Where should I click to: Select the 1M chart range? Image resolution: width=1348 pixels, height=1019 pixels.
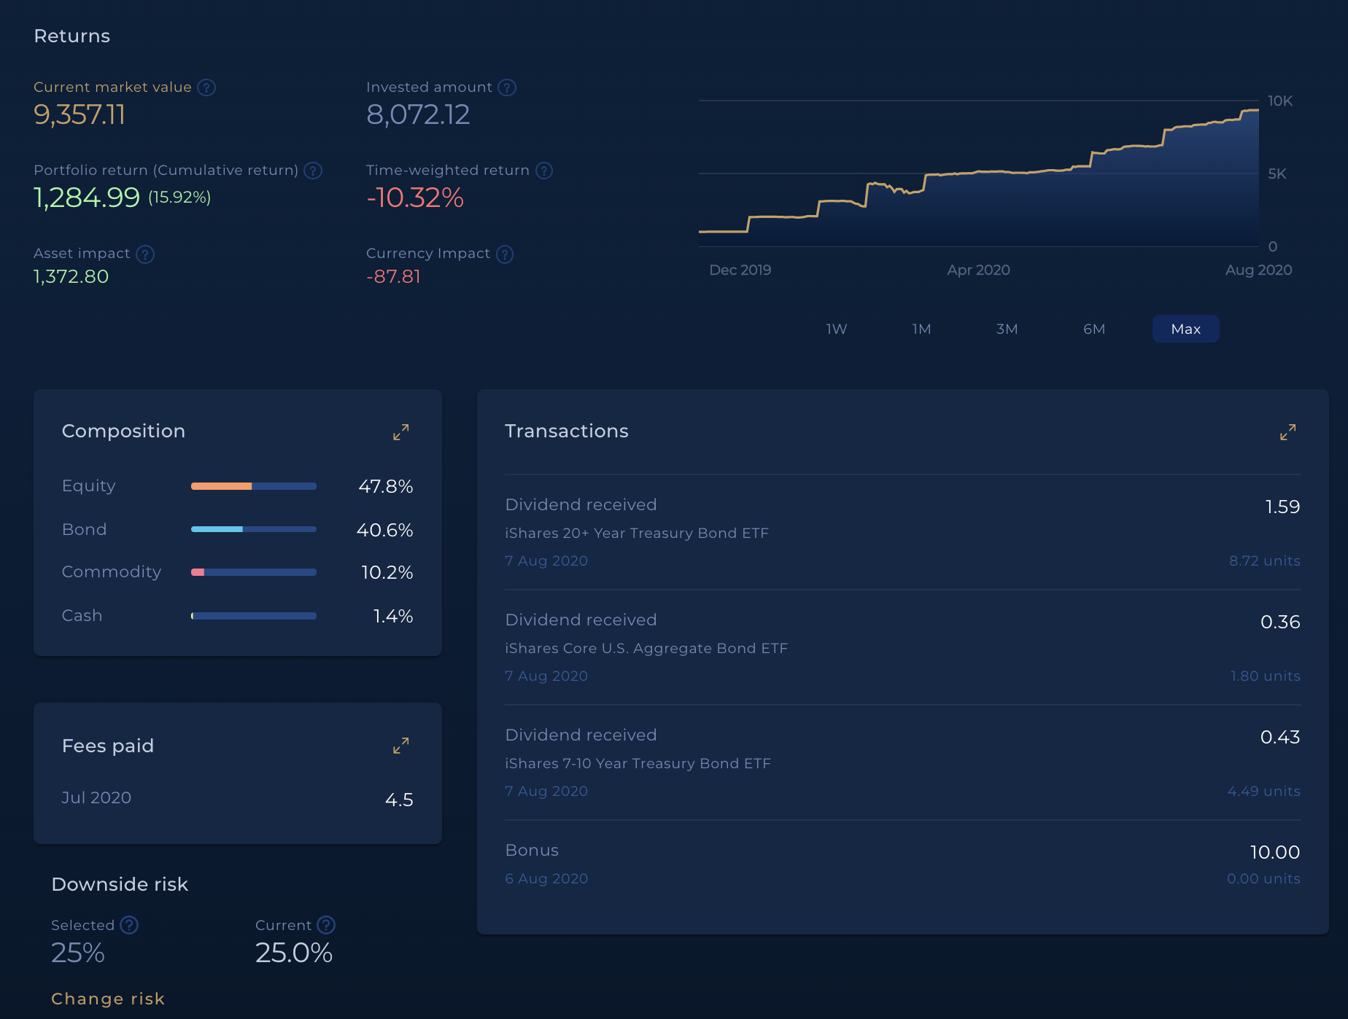click(921, 329)
